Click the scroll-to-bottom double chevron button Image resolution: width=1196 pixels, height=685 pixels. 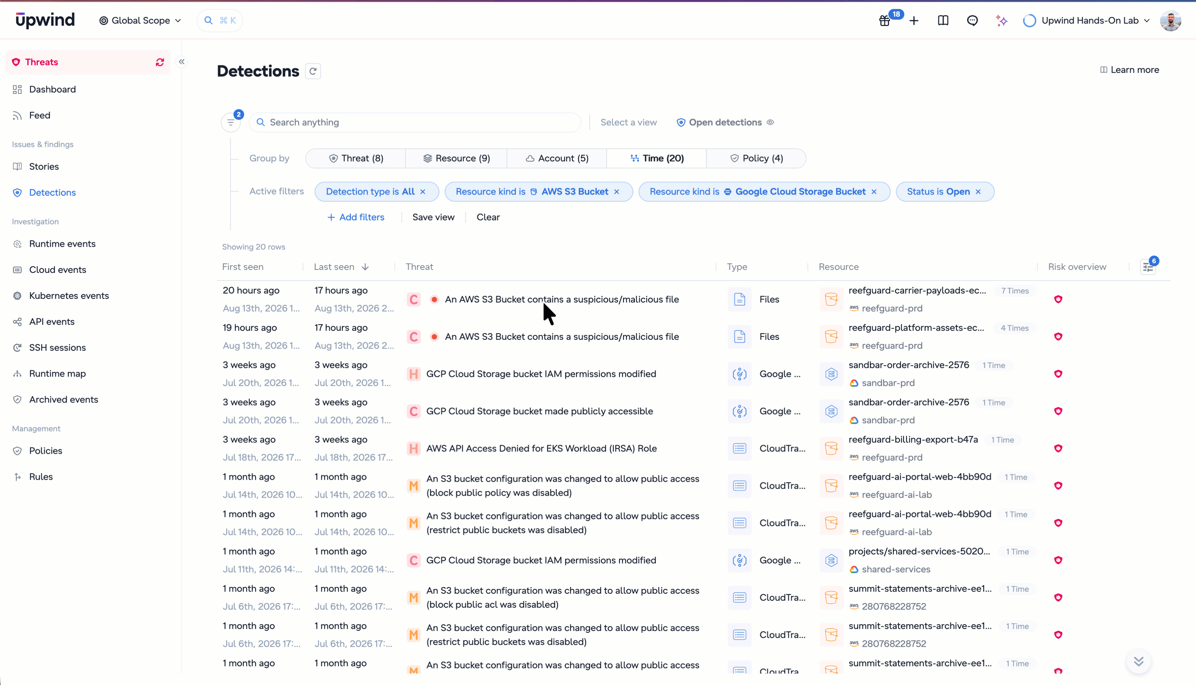point(1139,661)
